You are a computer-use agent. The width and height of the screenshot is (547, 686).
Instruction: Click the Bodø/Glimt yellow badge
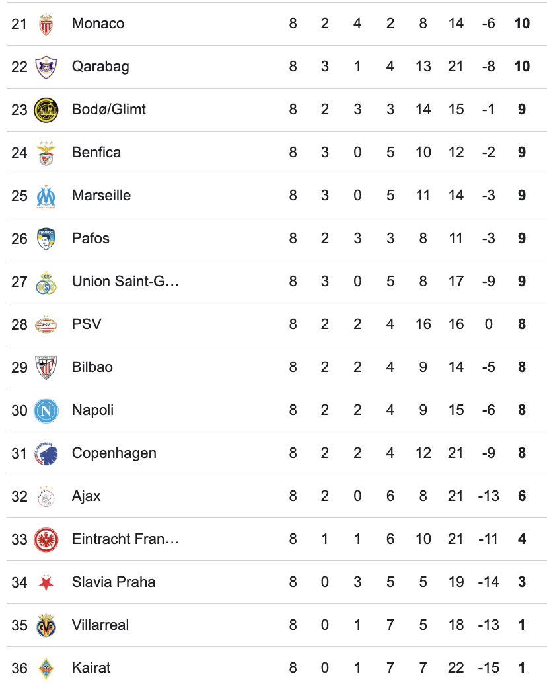(x=46, y=110)
